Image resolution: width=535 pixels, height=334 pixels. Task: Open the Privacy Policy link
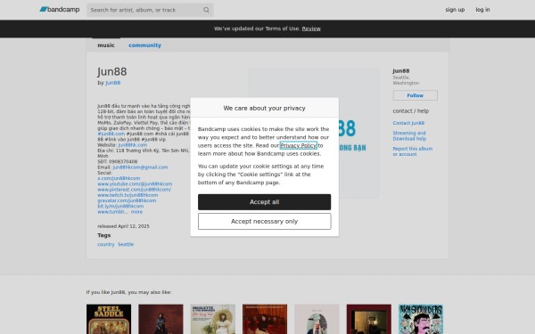tap(298, 145)
